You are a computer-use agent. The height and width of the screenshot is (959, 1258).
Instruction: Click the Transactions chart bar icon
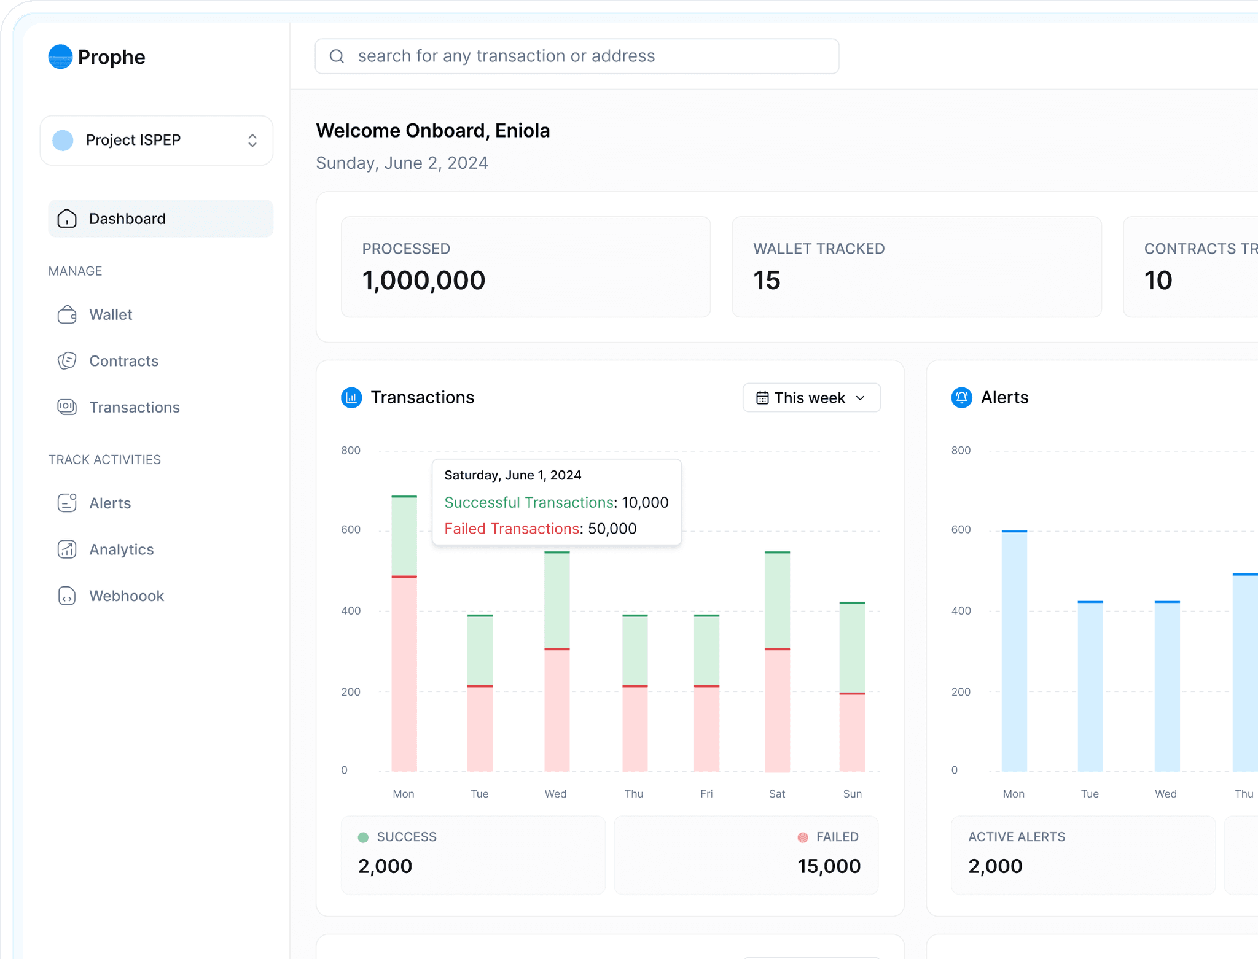[x=351, y=398]
